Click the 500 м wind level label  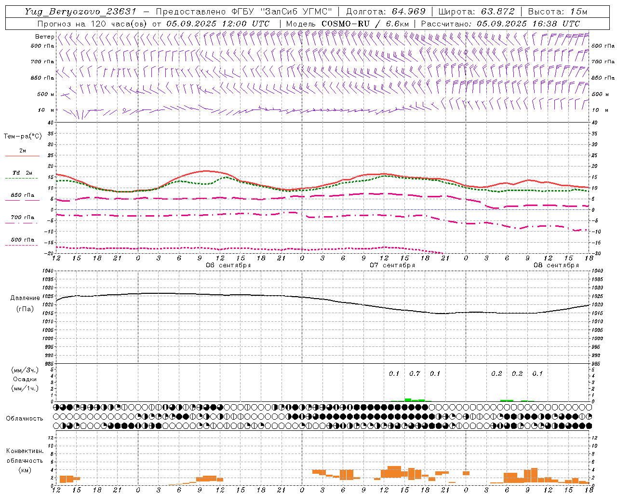[46, 94]
